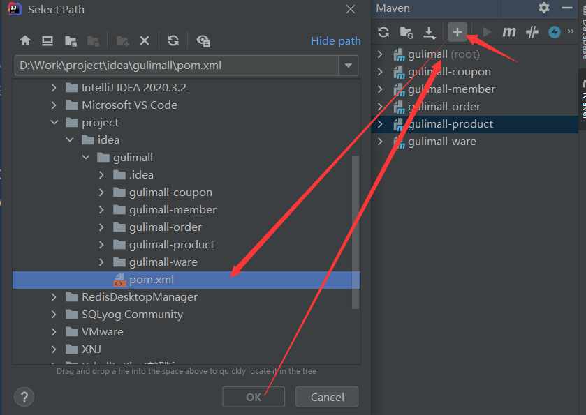Click Add Maven Projects plus icon

pos(457,32)
